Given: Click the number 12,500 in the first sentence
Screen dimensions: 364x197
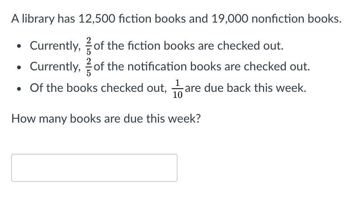Looking at the screenshot, I should pyautogui.click(x=97, y=19).
